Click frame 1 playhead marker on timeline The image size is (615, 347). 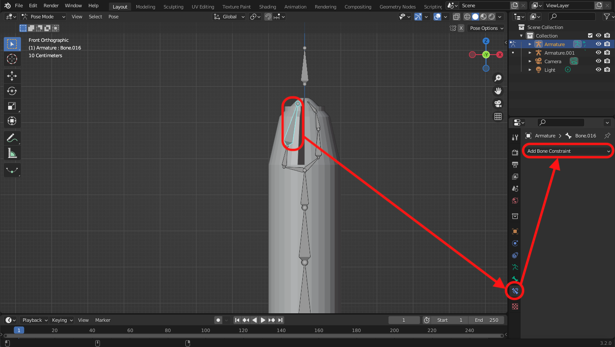pyautogui.click(x=19, y=330)
